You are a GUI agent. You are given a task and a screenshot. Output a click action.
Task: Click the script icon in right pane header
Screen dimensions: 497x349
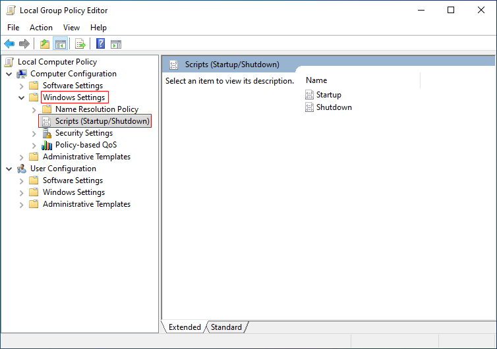click(174, 65)
